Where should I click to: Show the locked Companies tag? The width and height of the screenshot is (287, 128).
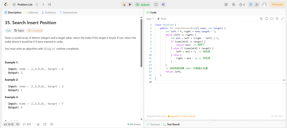[35, 31]
